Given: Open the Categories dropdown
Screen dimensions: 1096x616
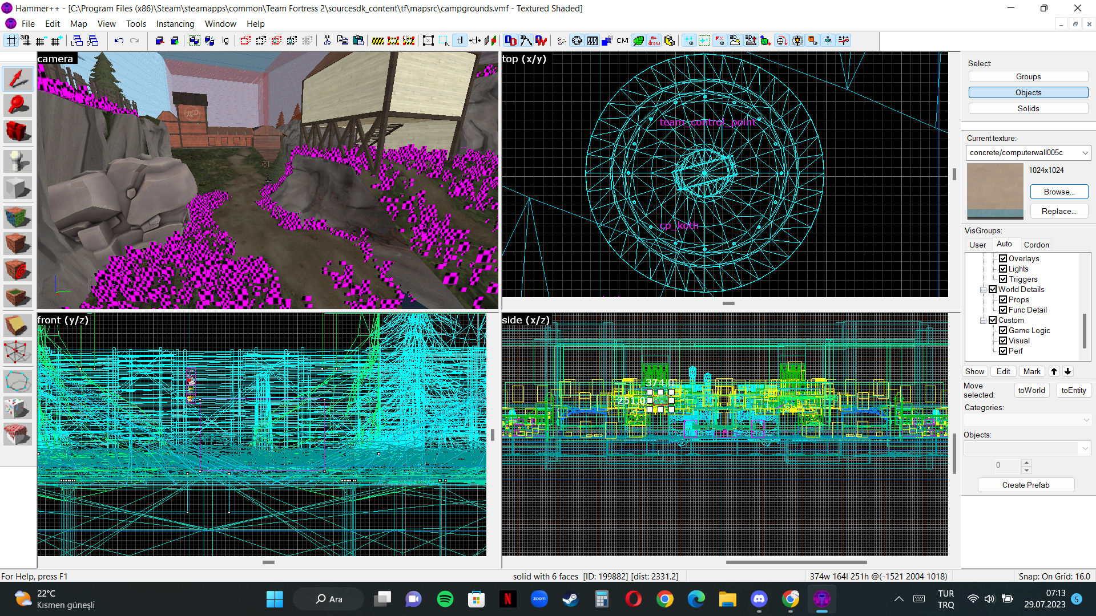Looking at the screenshot, I should [1027, 420].
